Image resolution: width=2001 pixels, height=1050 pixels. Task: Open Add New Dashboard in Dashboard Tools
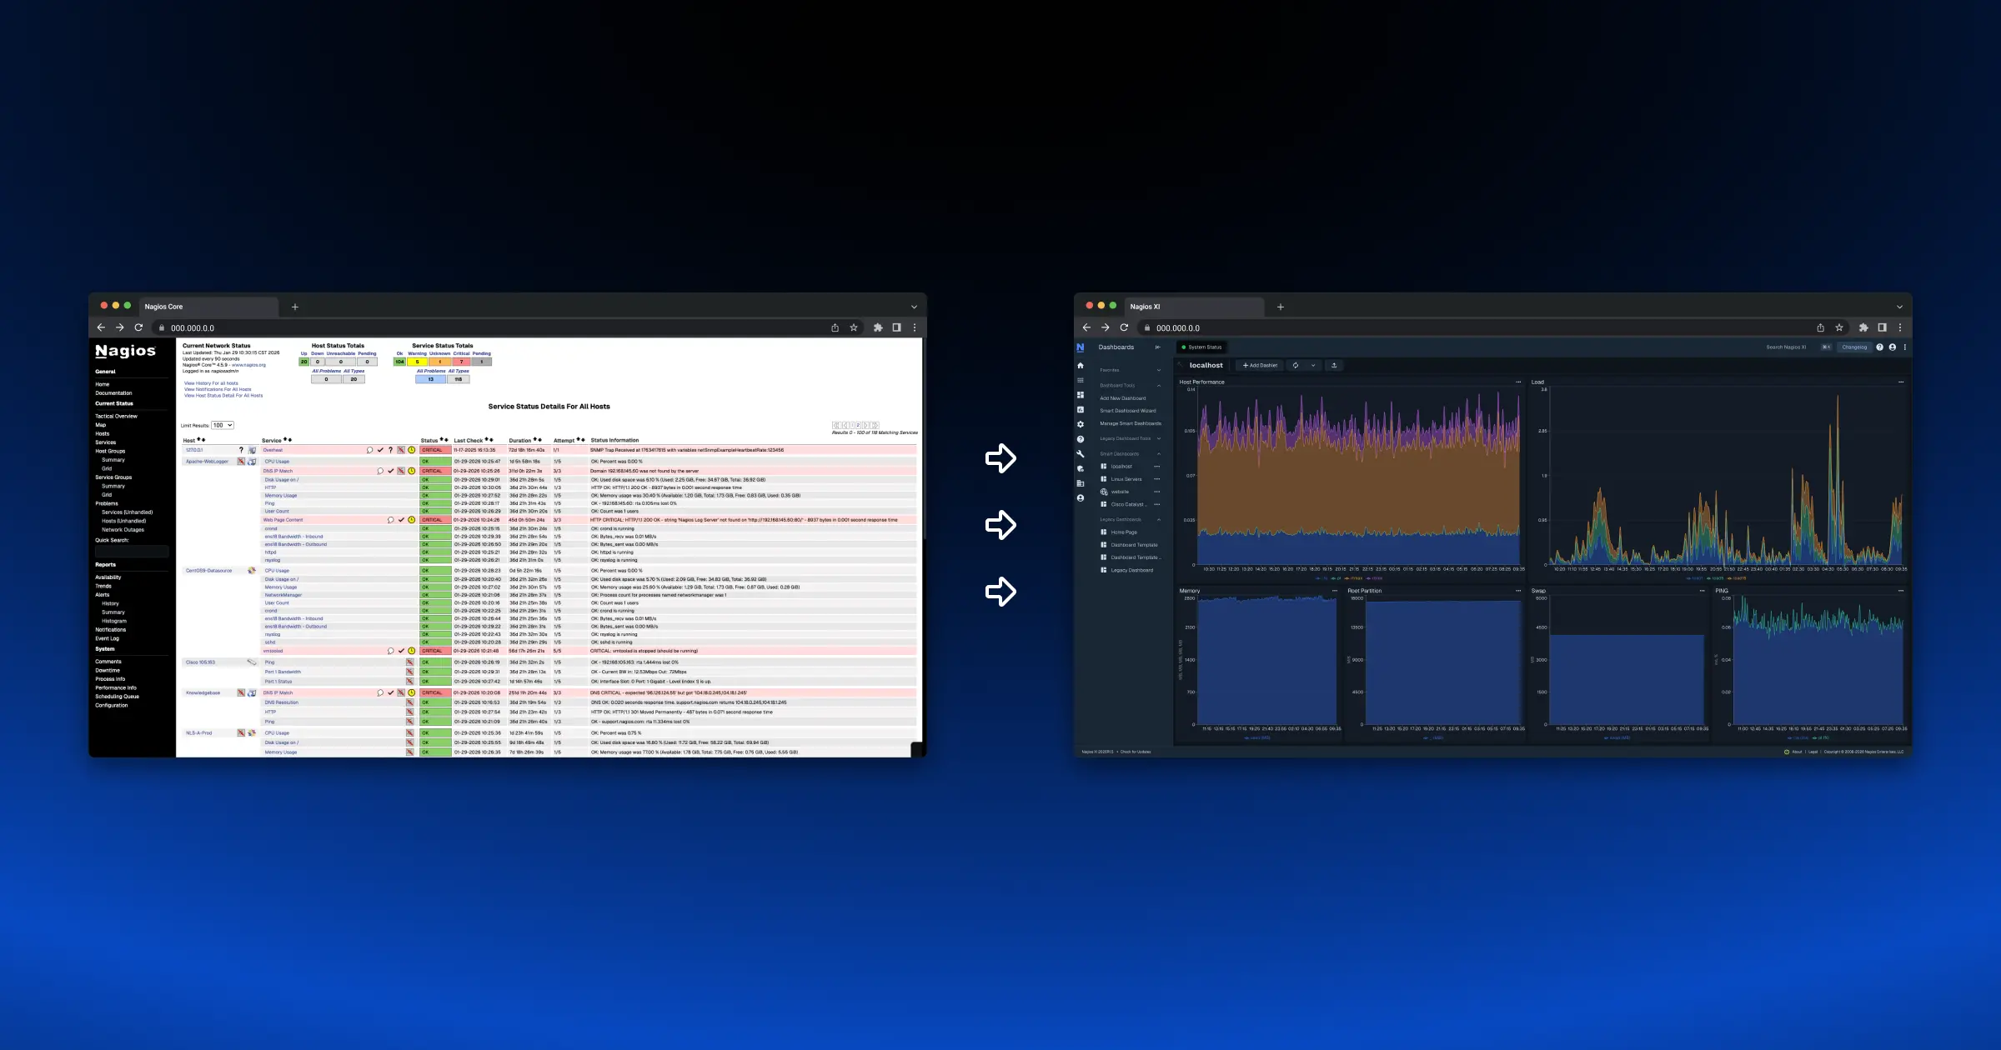tap(1122, 398)
